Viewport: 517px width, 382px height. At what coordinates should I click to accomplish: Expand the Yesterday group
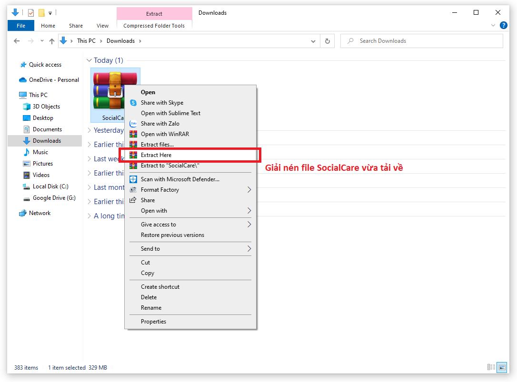pos(89,130)
